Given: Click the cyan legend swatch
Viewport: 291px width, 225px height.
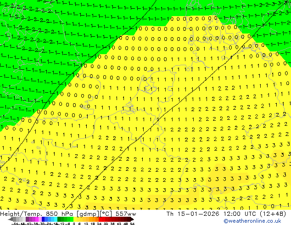Looking at the screenshot, I should point(56,219).
